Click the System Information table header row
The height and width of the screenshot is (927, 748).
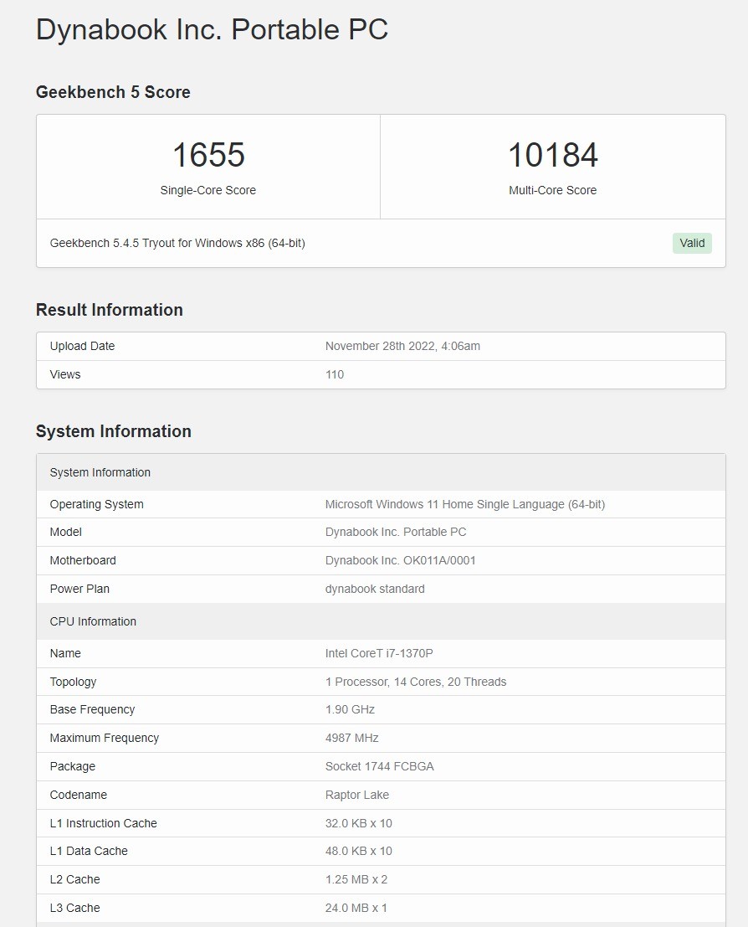tap(381, 472)
